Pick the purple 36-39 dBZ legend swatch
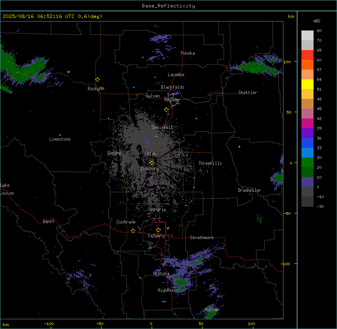Viewport: 337px width, 329px height. 307,133
